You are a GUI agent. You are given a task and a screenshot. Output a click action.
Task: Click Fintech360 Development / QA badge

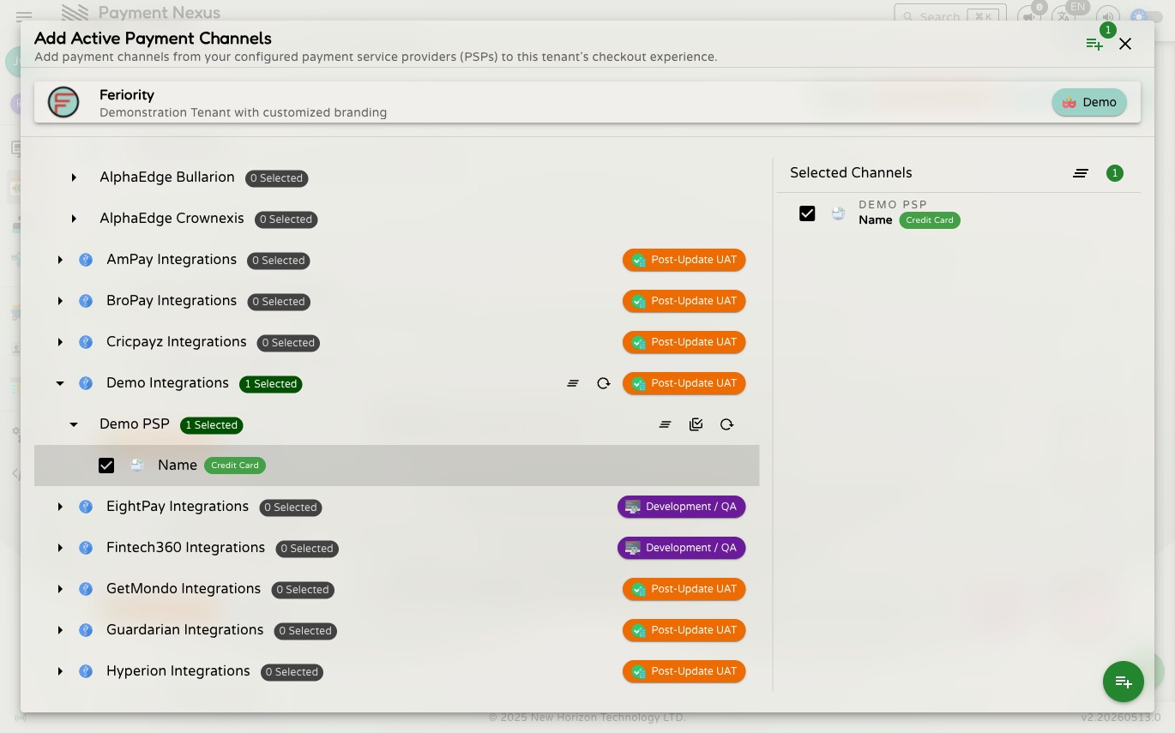click(x=682, y=548)
